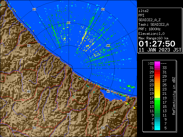Click the '3' lowest legend value label
The image size is (183, 137).
[153, 128]
